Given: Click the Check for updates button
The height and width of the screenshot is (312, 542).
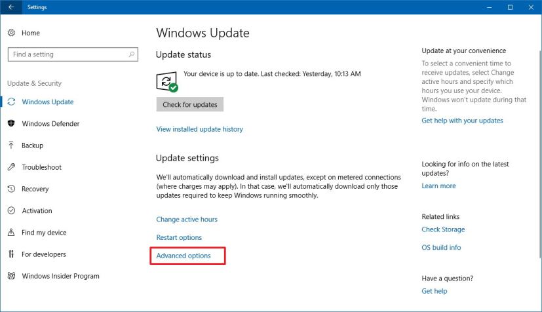Looking at the screenshot, I should coord(190,104).
